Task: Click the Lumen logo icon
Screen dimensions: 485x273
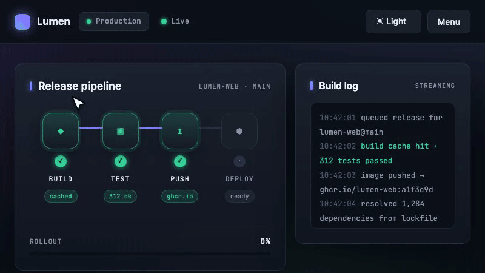Action: (22, 22)
